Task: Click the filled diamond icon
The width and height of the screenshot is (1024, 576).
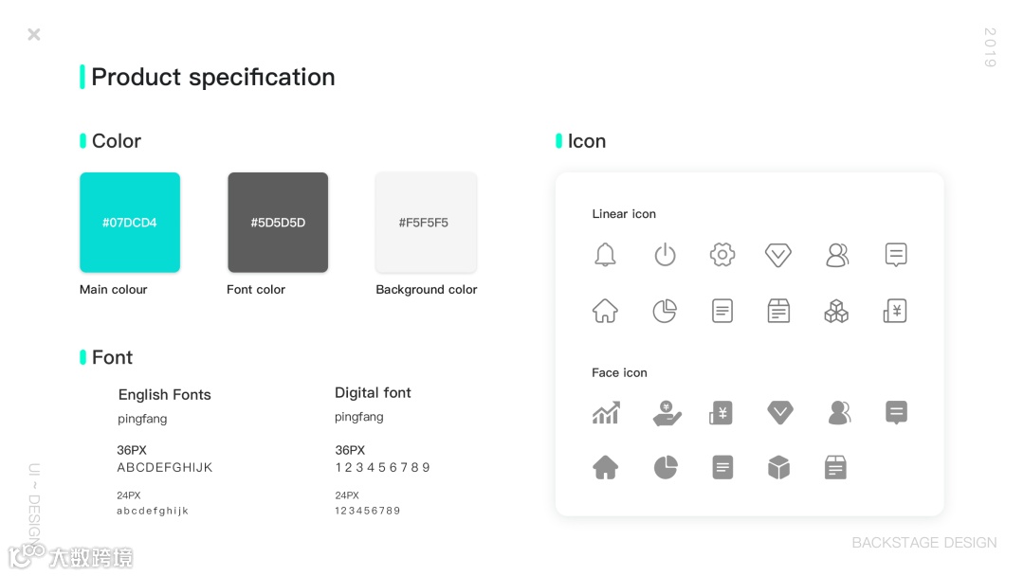Action: pos(779,412)
